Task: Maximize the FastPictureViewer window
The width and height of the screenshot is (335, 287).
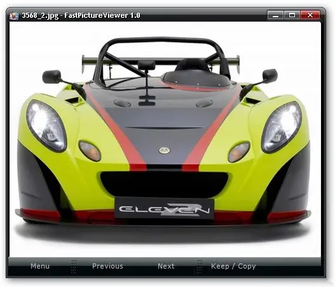Action: click(292, 15)
